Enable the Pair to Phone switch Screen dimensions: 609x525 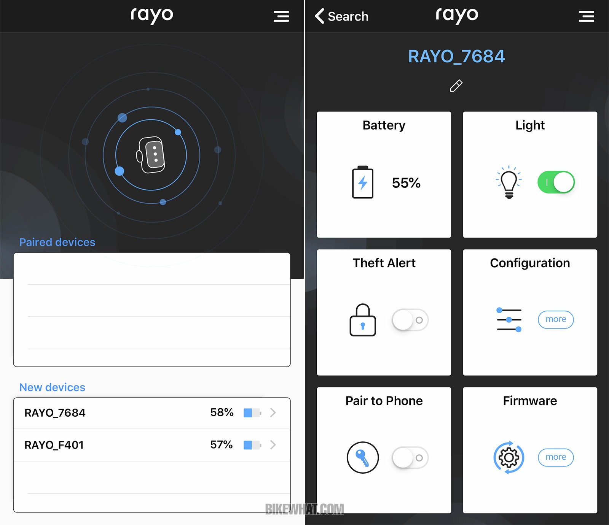tap(410, 457)
